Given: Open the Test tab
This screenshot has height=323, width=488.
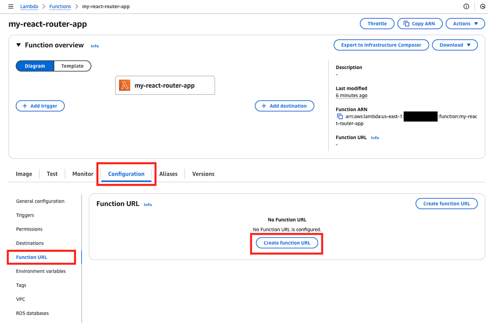Looking at the screenshot, I should tap(52, 174).
